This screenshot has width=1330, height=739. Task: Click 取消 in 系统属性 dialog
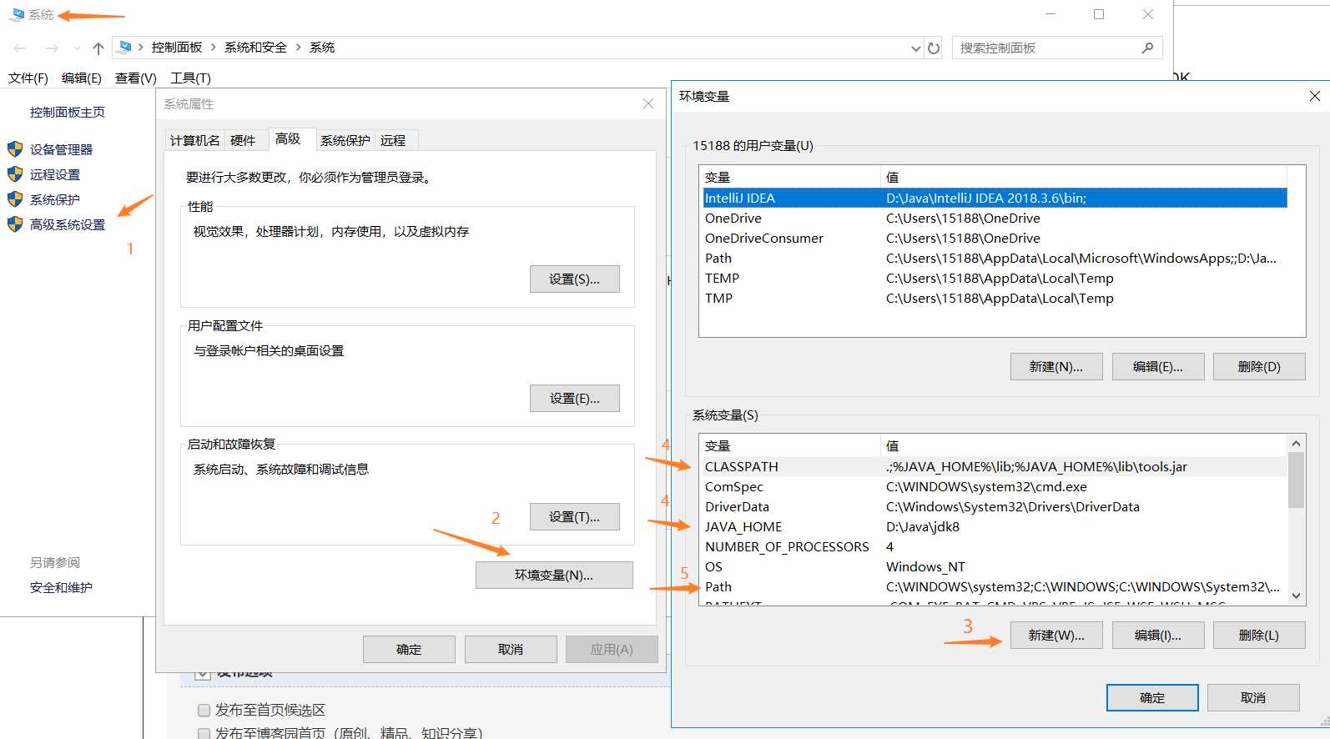(511, 650)
